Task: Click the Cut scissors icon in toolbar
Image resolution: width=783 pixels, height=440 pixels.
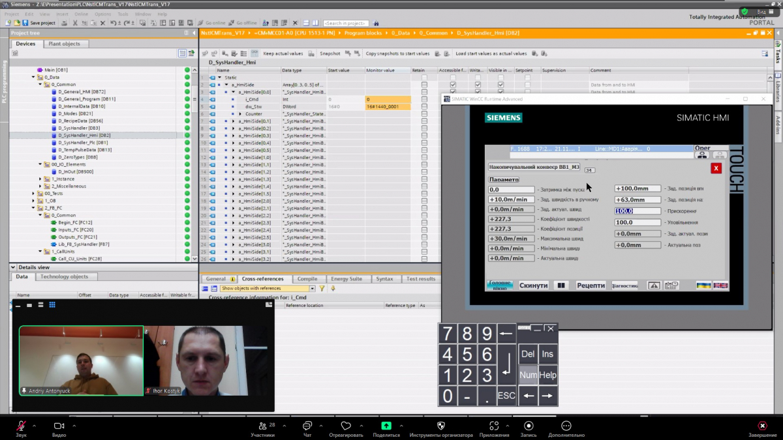Action: [76, 23]
